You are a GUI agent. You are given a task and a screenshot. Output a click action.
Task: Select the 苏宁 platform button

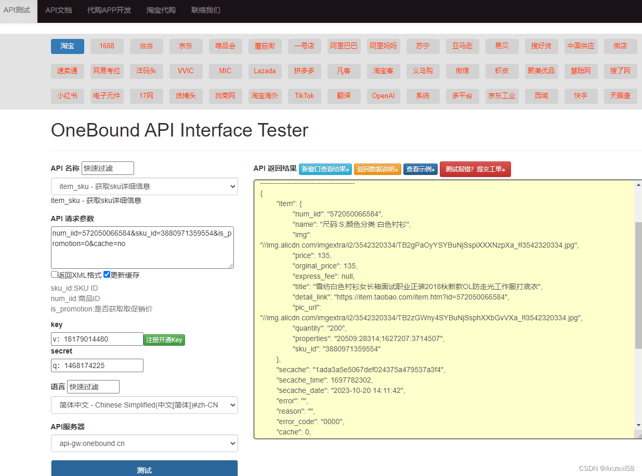[x=423, y=46]
